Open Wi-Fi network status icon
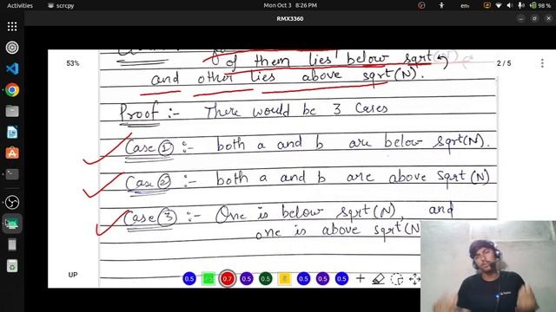 (499, 6)
